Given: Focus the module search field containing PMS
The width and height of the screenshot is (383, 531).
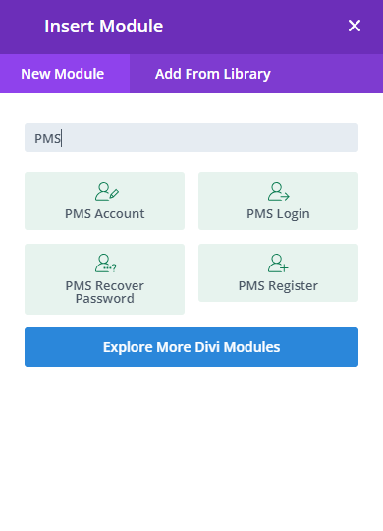Looking at the screenshot, I should [x=191, y=138].
